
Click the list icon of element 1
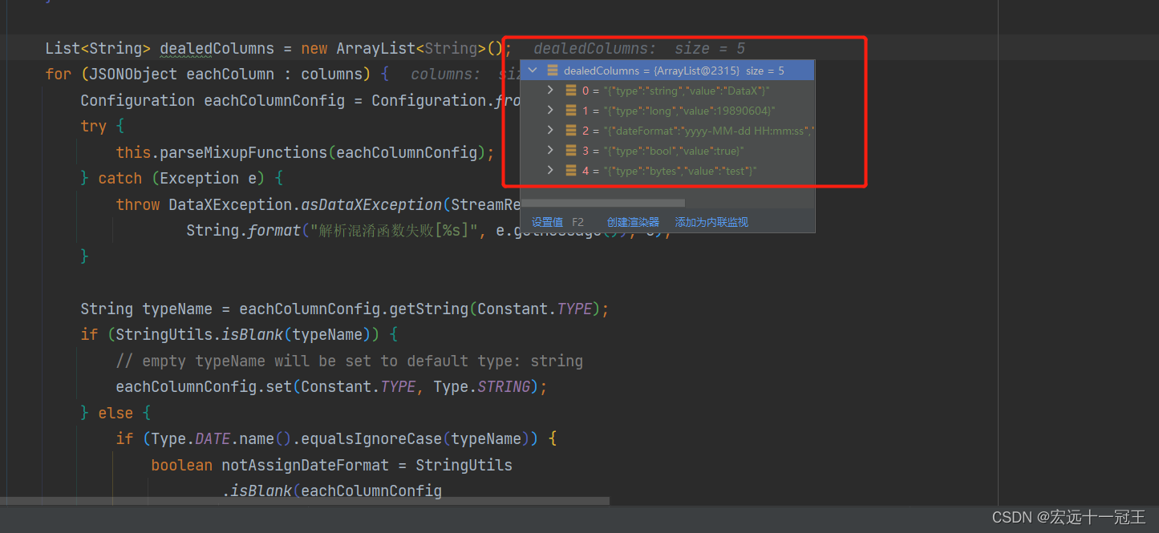pos(571,111)
